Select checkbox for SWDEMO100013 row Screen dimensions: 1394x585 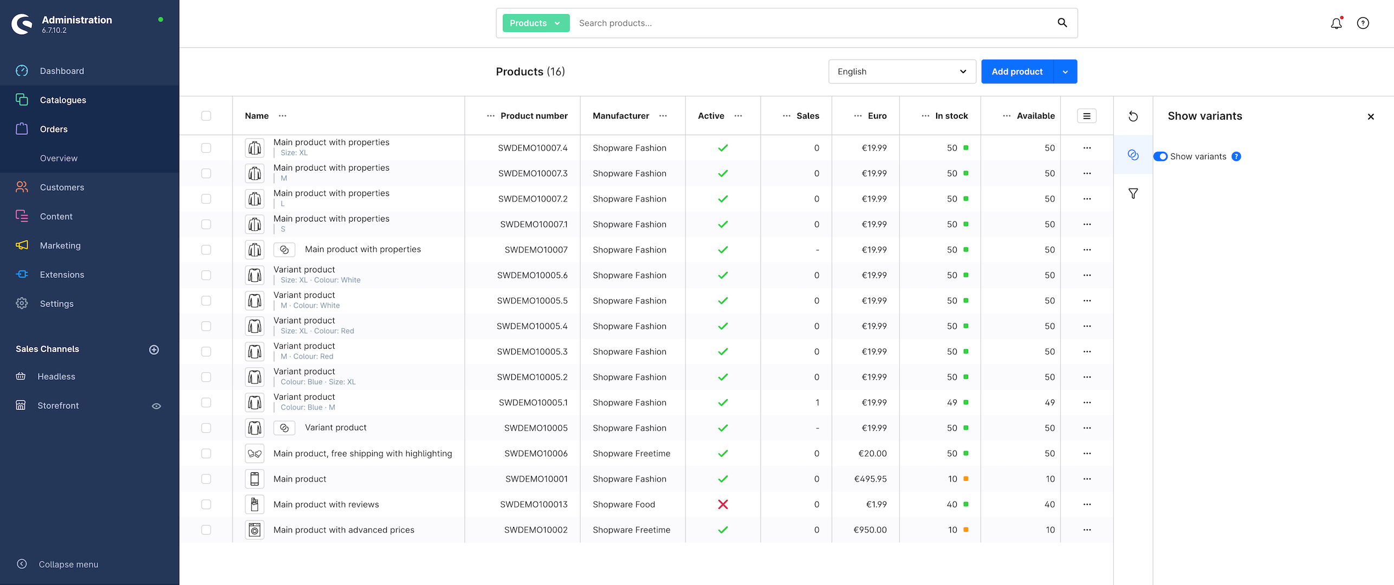point(206,504)
